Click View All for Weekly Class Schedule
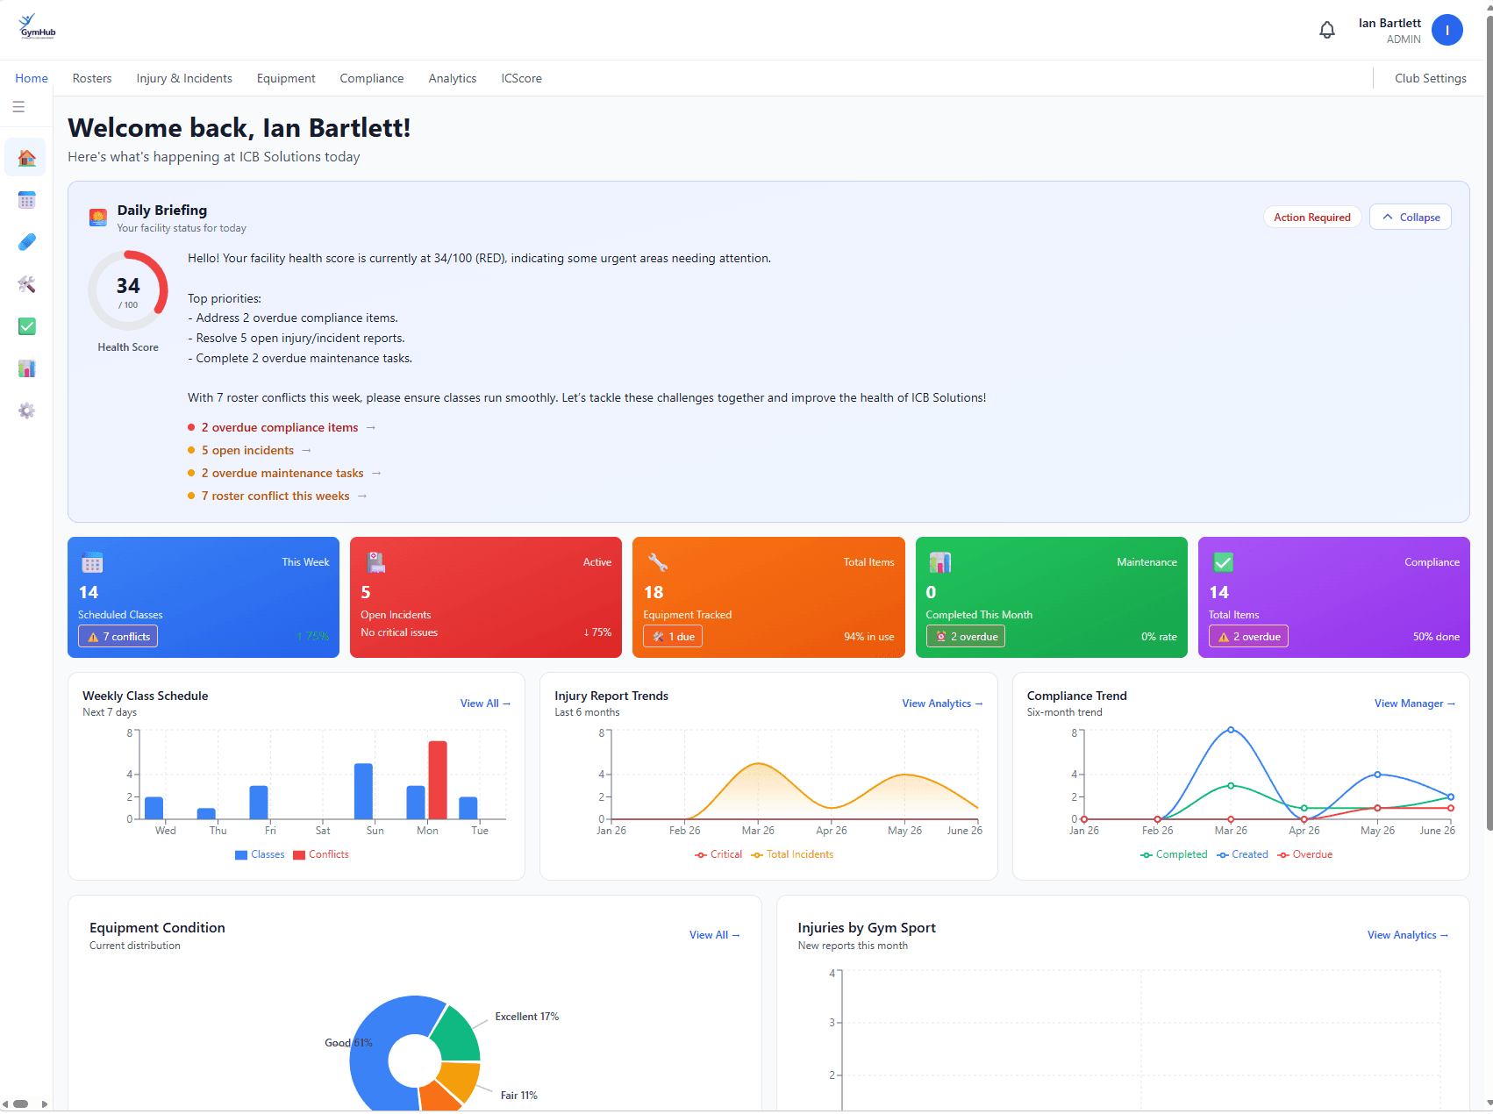1493x1114 pixels. 485,703
